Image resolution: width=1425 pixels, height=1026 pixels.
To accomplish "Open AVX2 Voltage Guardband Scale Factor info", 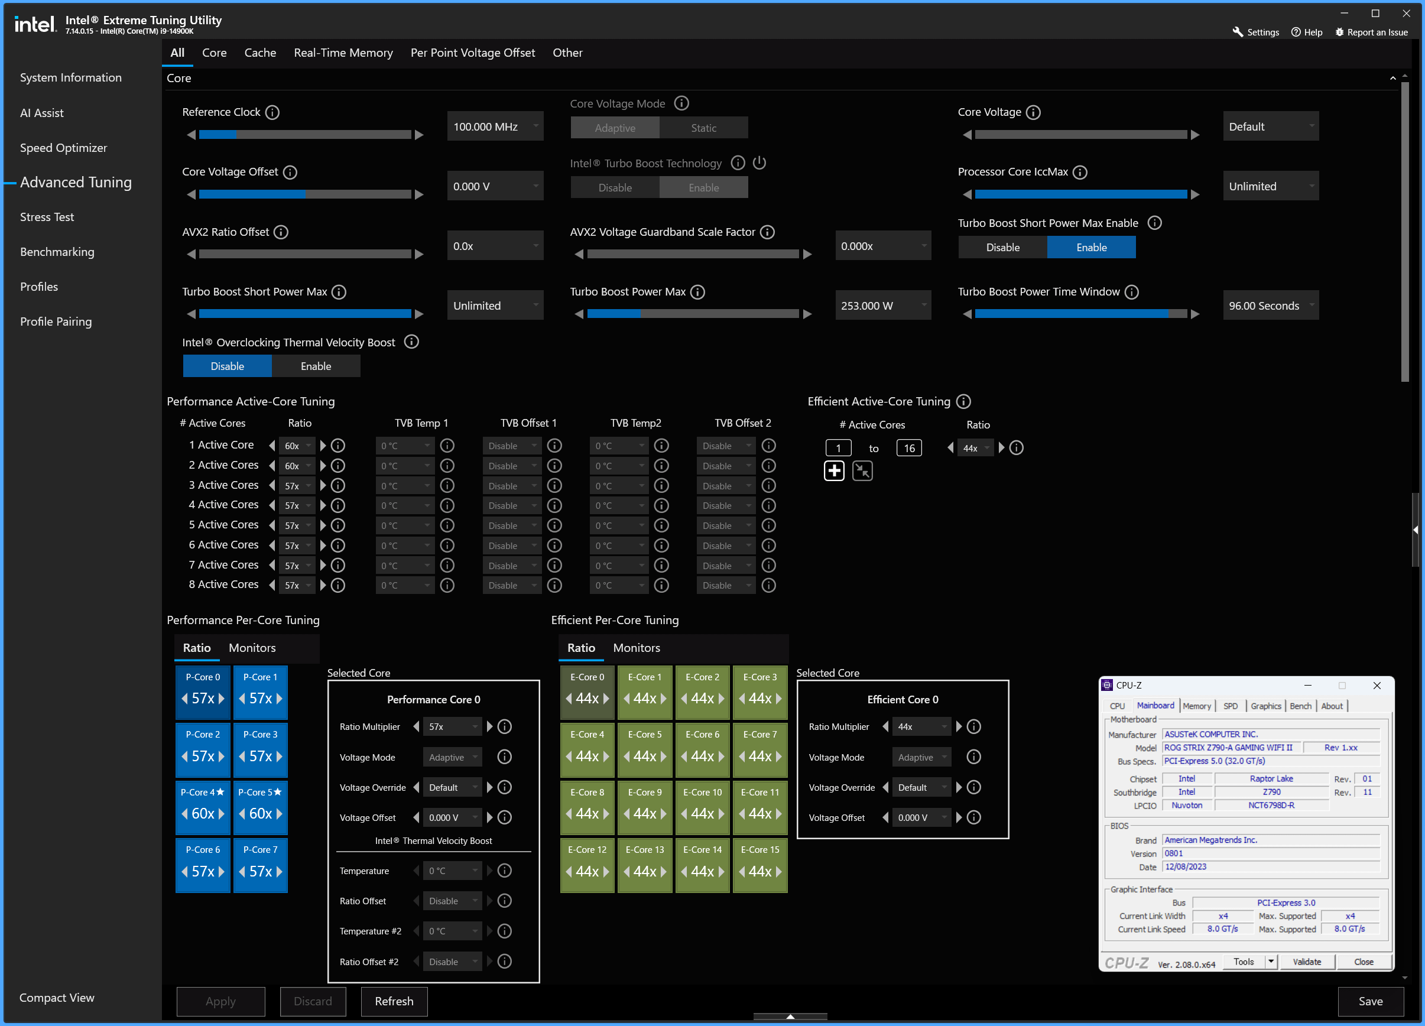I will pyautogui.click(x=767, y=232).
